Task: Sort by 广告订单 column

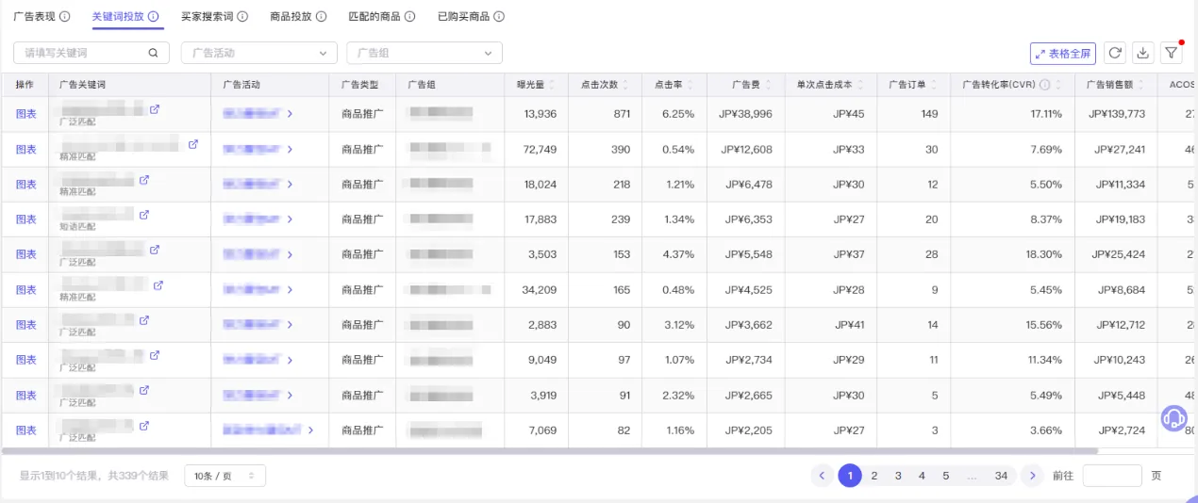Action: [932, 85]
